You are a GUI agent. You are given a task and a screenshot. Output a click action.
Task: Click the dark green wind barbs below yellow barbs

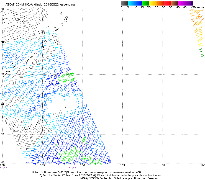201,53
